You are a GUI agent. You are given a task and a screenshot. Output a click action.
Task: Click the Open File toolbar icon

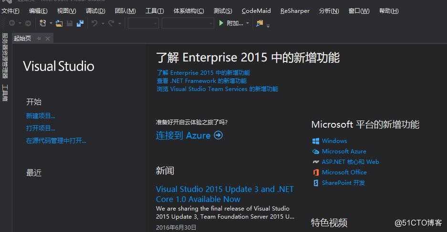click(x=59, y=23)
